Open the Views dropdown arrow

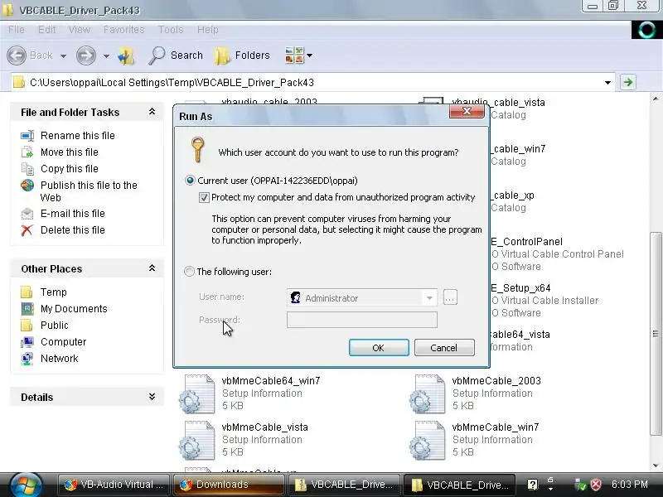tap(309, 55)
